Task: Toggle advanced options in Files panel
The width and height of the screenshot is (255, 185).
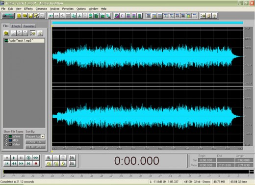Action: tap(33, 33)
